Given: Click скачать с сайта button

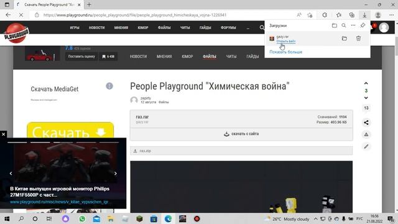Looking at the screenshot, I should (241, 134).
